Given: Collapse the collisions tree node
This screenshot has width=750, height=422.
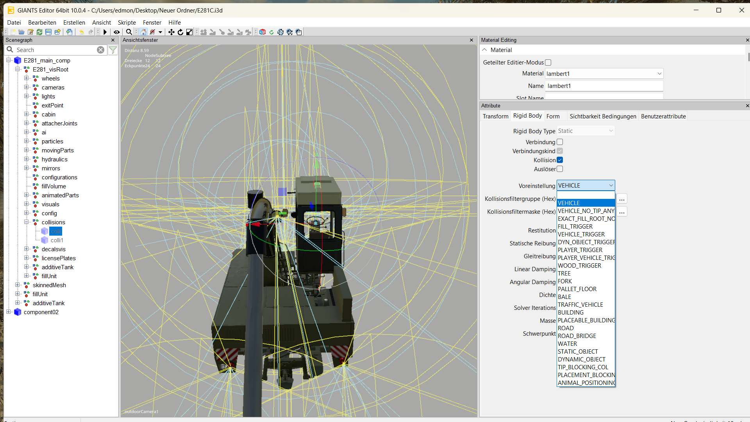Looking at the screenshot, I should coord(27,222).
